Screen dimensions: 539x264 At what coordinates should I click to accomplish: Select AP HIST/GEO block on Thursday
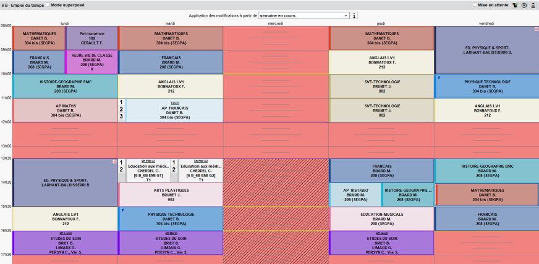(x=355, y=195)
